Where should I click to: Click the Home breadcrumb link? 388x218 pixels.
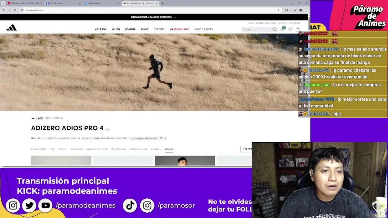pos(48,118)
